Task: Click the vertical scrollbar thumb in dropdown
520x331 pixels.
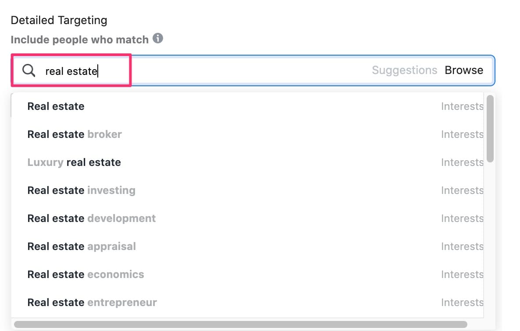Action: pos(490,129)
